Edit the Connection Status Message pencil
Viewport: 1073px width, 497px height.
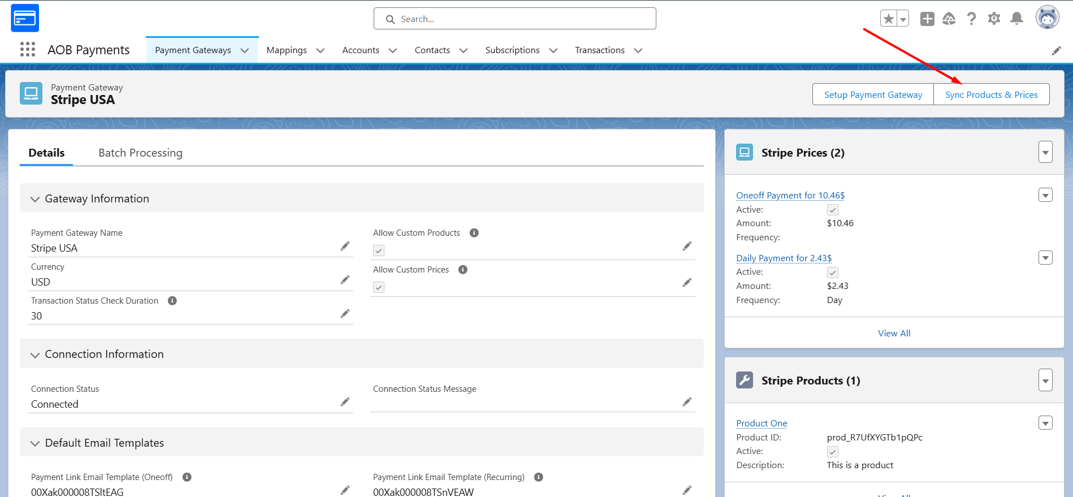(687, 402)
